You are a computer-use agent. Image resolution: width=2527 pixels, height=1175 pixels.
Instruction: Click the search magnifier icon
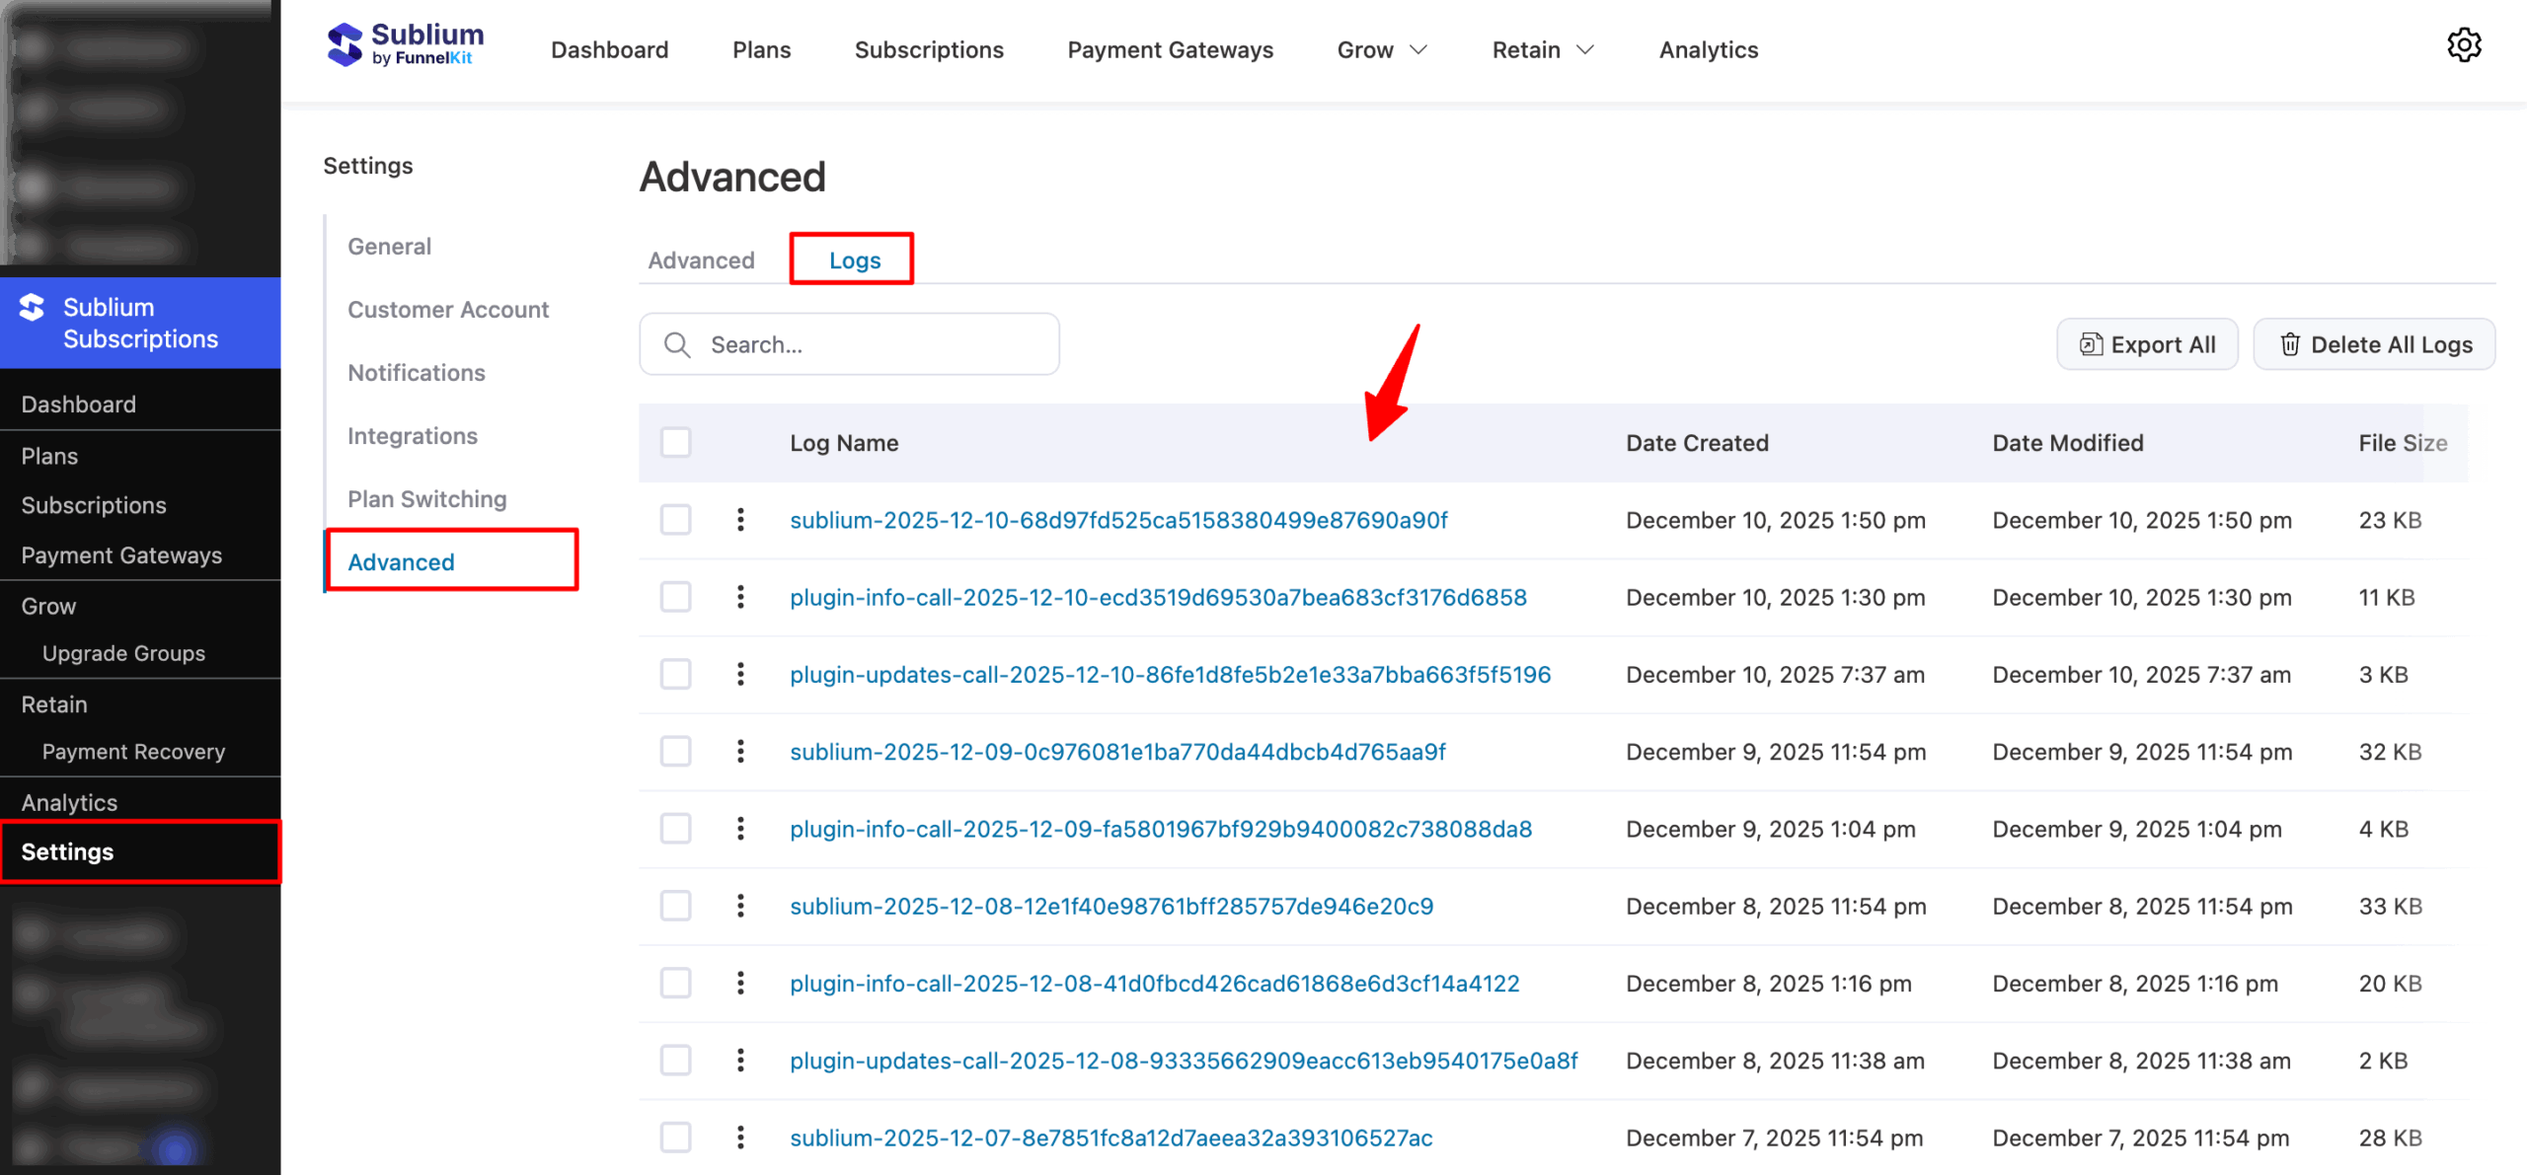(x=677, y=344)
